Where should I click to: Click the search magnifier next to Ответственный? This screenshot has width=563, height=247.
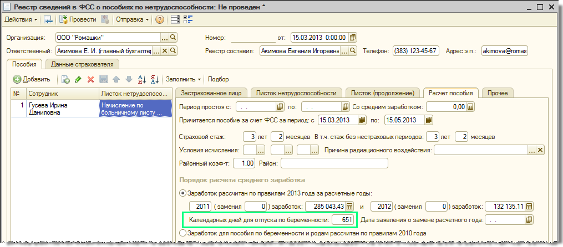point(173,50)
